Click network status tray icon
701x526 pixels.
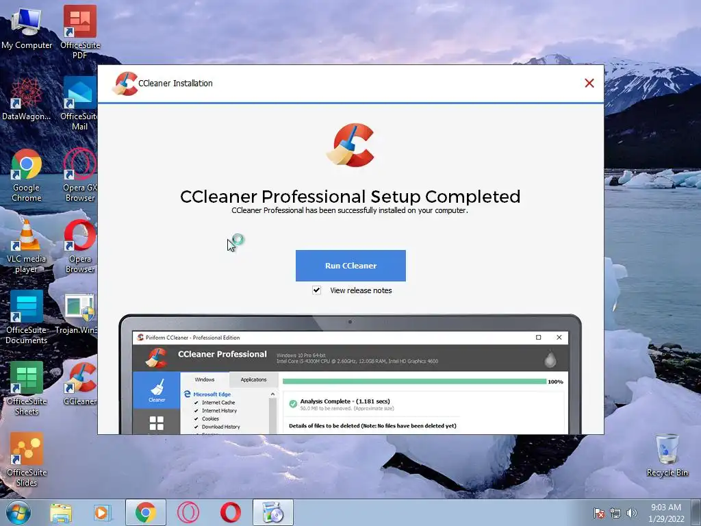615,513
